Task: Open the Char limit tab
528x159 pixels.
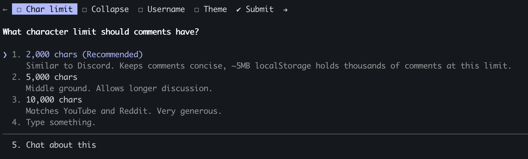Action: [49, 9]
